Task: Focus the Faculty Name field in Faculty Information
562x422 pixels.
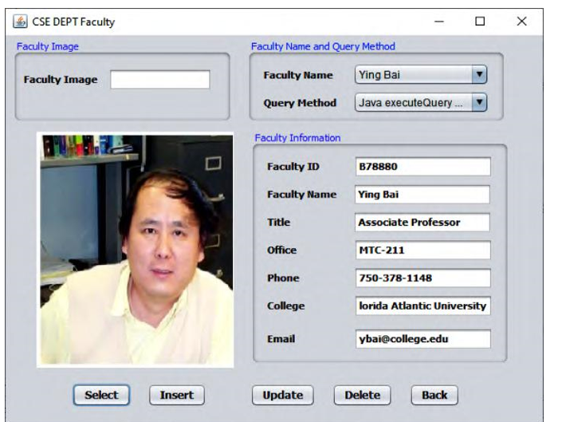Action: pos(422,195)
